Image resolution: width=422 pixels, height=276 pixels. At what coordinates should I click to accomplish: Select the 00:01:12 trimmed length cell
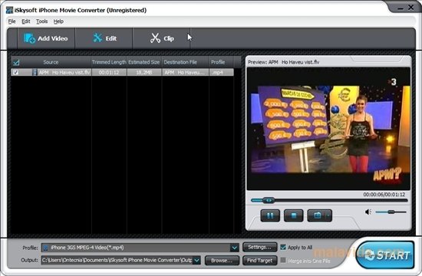tap(109, 72)
